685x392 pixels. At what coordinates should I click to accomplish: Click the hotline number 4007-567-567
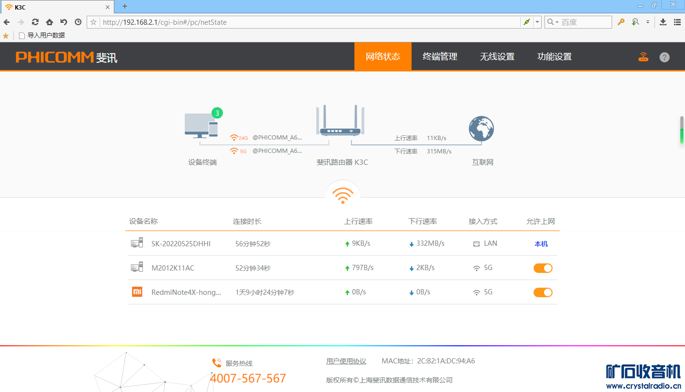pos(248,378)
